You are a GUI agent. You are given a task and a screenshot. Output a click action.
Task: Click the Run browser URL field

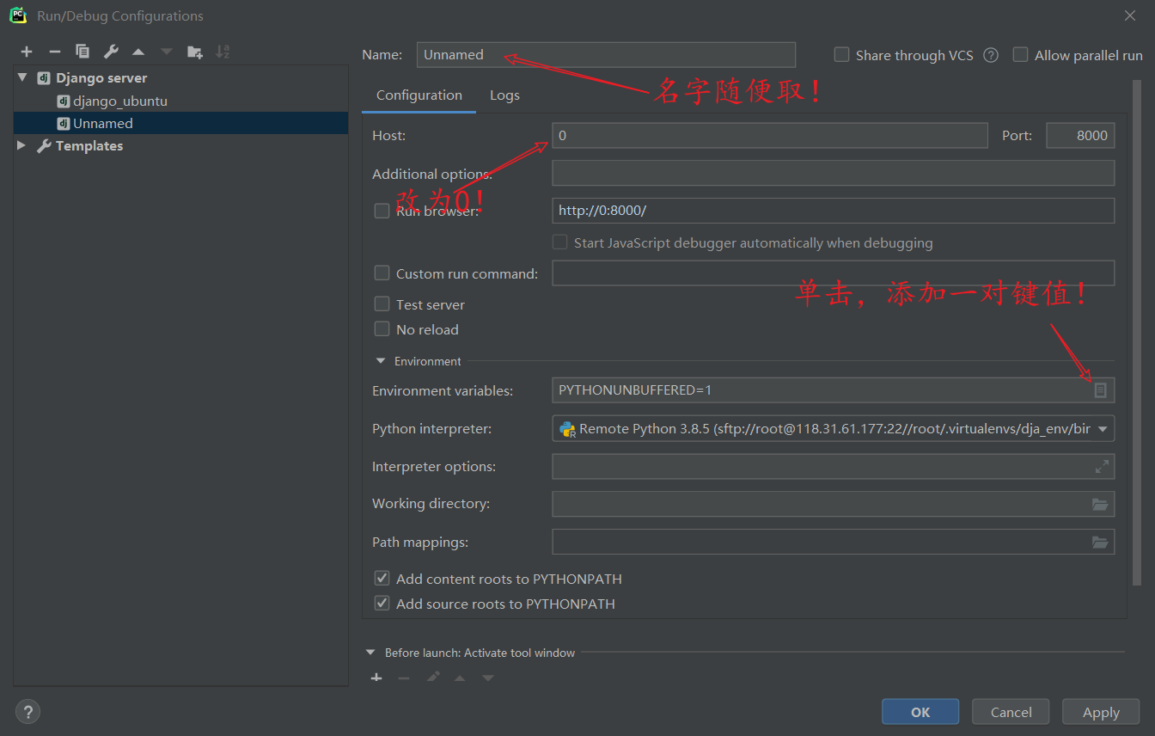(833, 211)
